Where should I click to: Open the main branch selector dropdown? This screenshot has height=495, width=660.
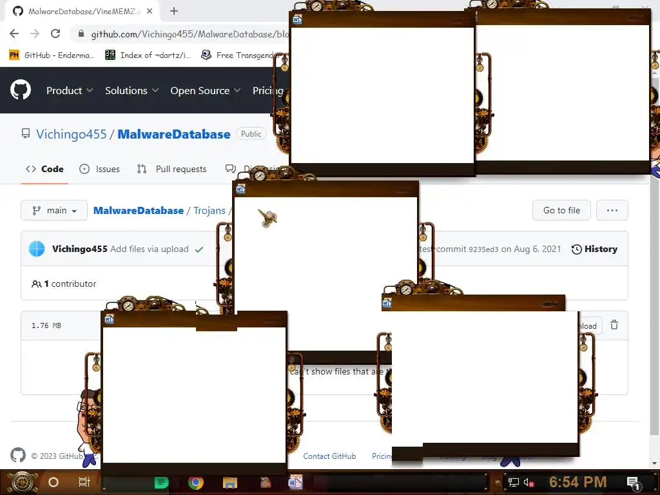point(54,210)
